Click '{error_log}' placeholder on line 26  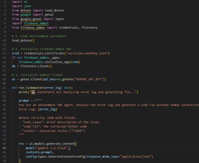pyautogui.click(x=47, y=109)
